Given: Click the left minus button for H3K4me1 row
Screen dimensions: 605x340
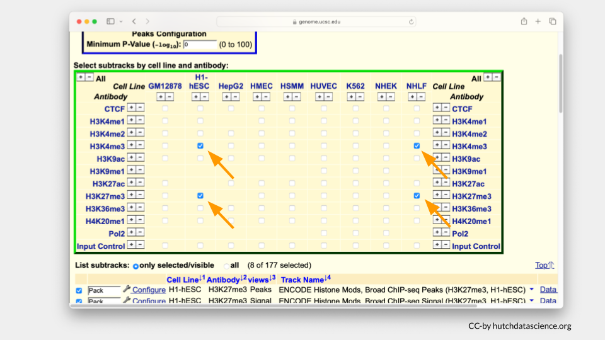Looking at the screenshot, I should coord(140,120).
